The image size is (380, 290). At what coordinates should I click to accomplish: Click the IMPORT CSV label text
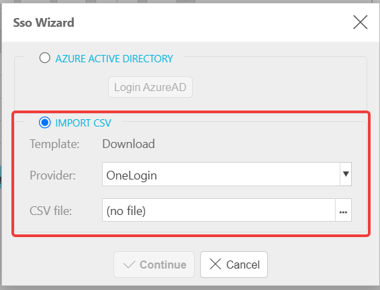83,123
